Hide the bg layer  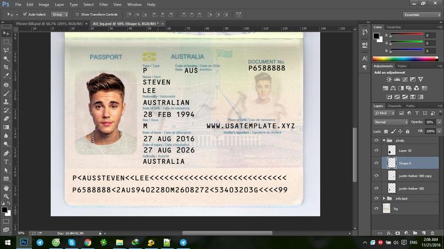[376, 208]
